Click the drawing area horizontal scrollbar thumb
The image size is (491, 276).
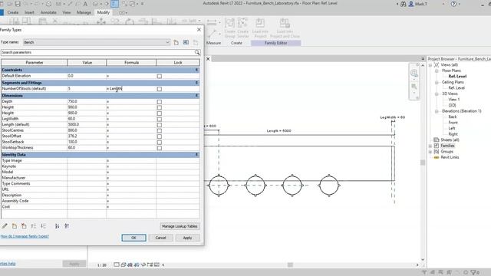click(290, 264)
